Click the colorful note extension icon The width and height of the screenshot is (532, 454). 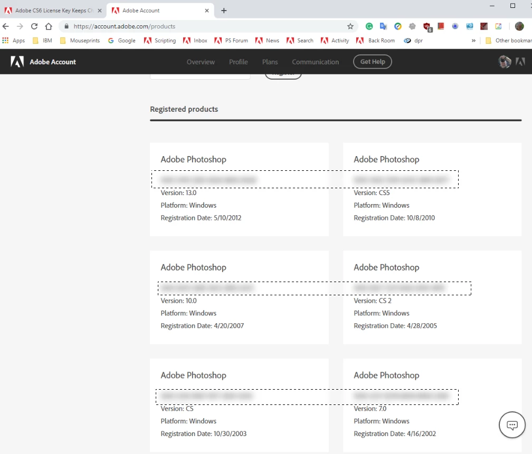pos(498,26)
